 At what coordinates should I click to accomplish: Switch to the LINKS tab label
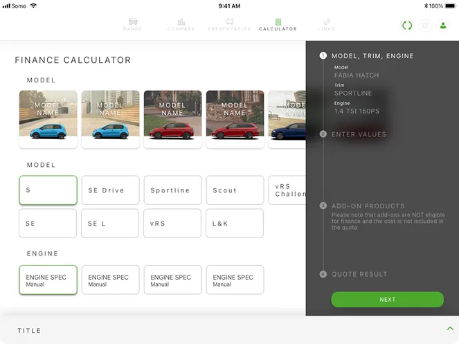click(326, 28)
